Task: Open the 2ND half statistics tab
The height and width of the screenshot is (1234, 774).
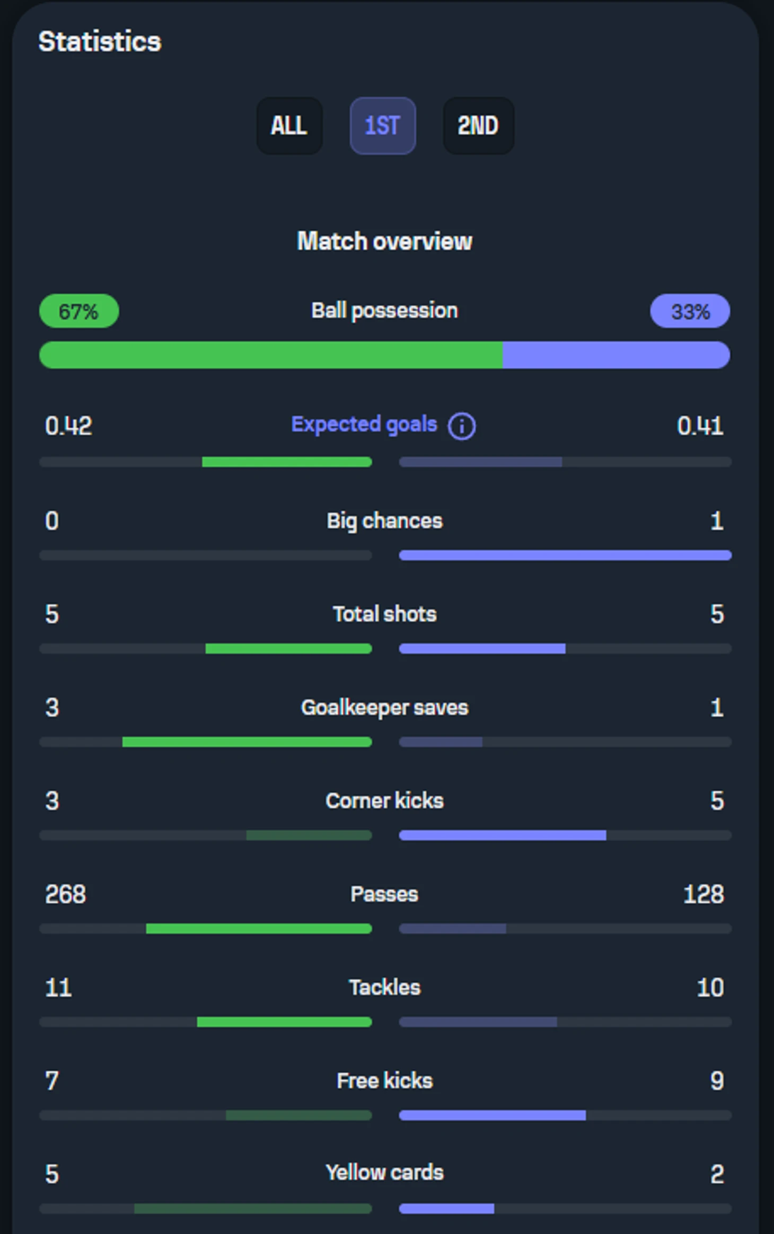Action: [478, 126]
